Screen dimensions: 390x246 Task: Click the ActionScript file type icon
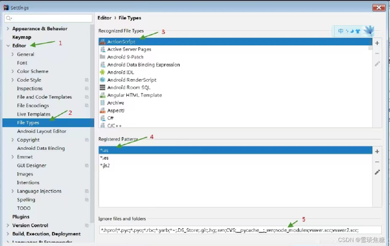(x=102, y=42)
